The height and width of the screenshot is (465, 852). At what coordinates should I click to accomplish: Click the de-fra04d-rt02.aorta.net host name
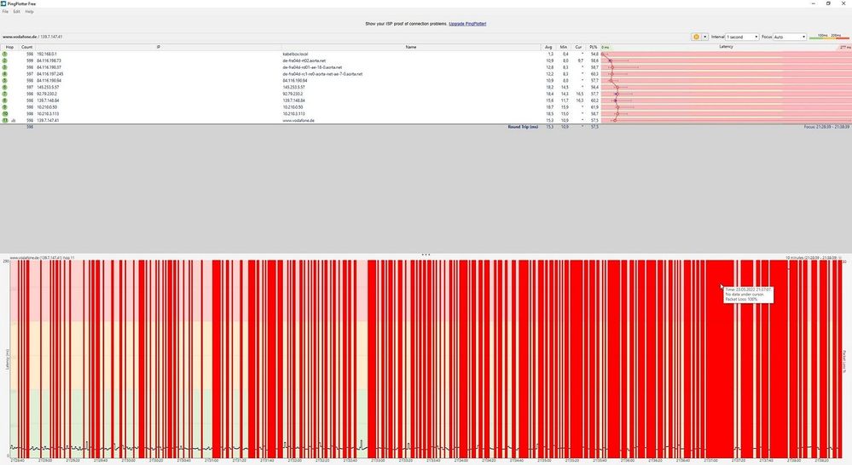(304, 60)
